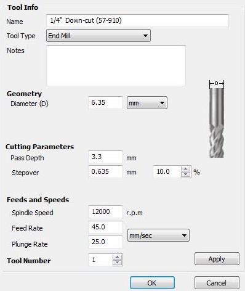This screenshot has width=245, height=291.
Task: Decrement Tool Number with down arrow
Action: click(118, 263)
